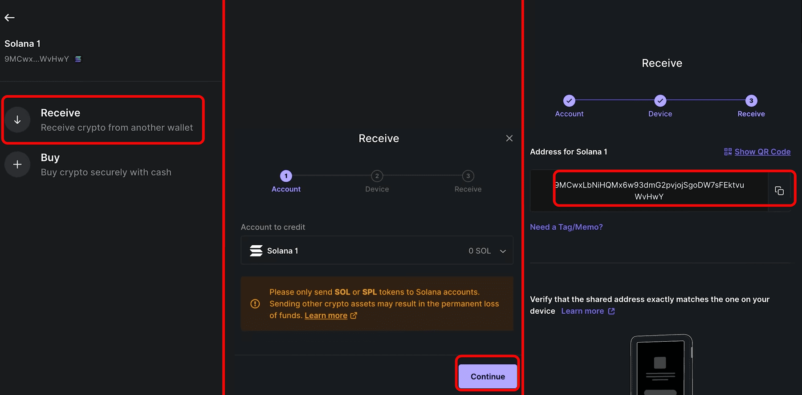Open the Show QR Code link
The width and height of the screenshot is (802, 395).
point(762,152)
